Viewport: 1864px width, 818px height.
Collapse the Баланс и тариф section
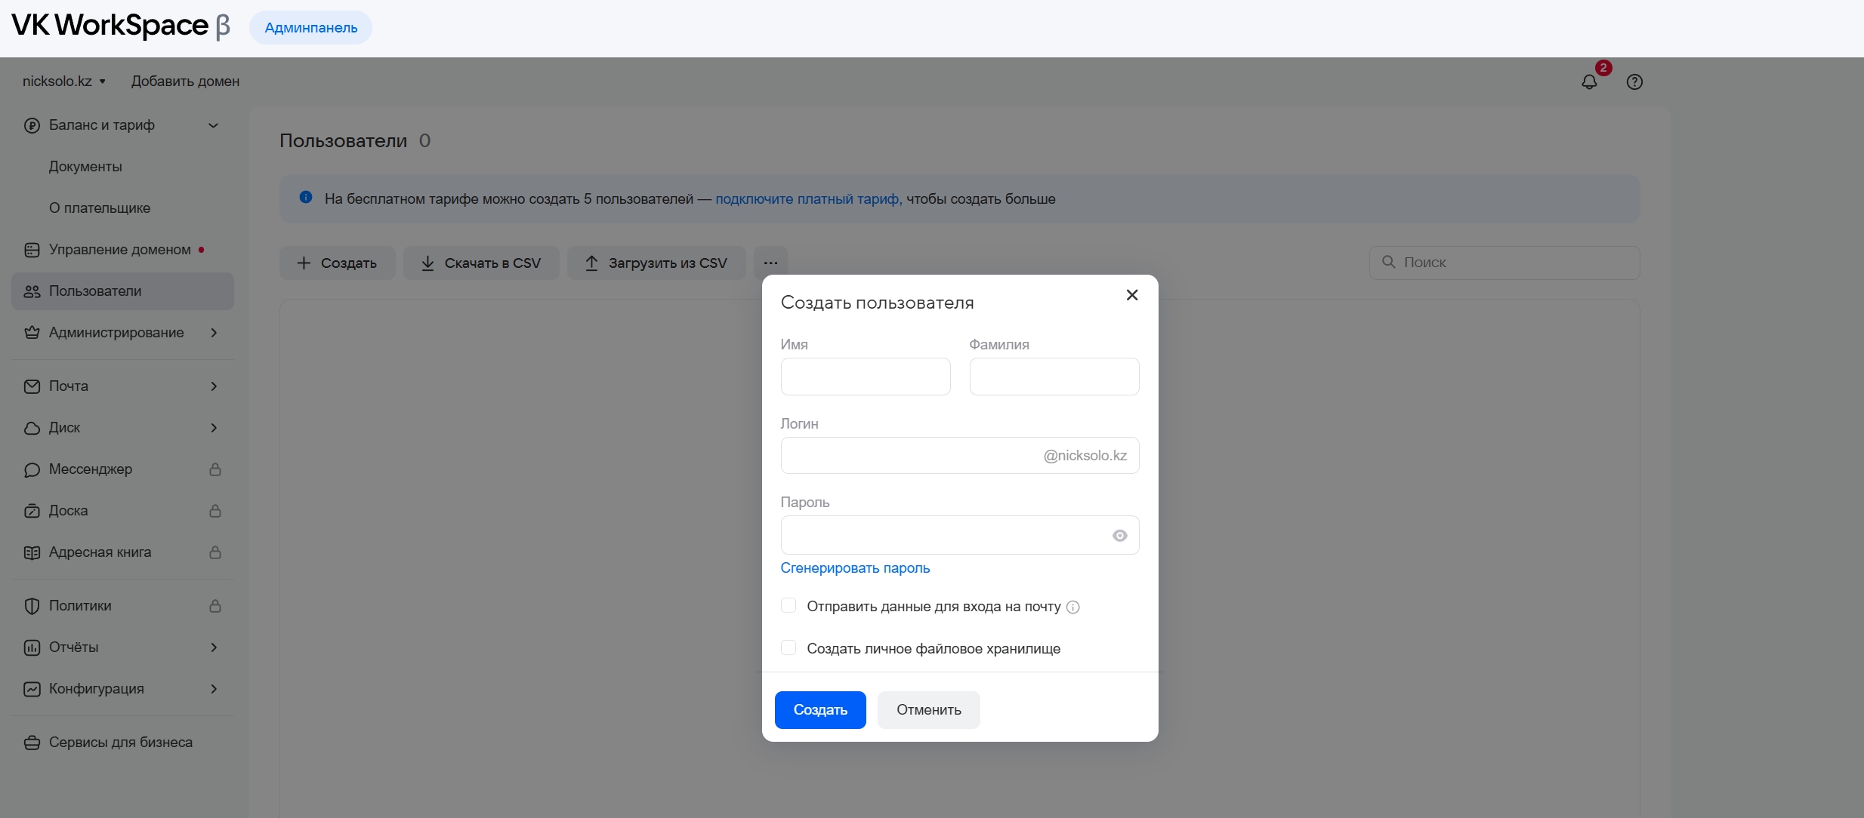coord(213,125)
